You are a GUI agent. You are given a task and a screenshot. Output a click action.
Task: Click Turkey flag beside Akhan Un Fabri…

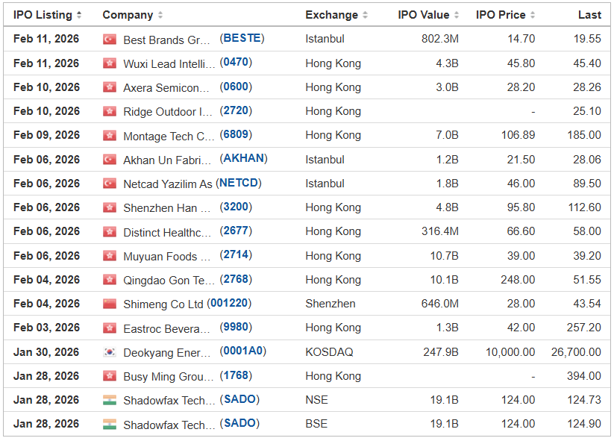[110, 160]
